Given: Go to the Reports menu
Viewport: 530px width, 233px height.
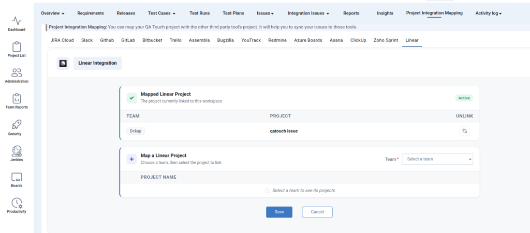Looking at the screenshot, I should click(351, 13).
